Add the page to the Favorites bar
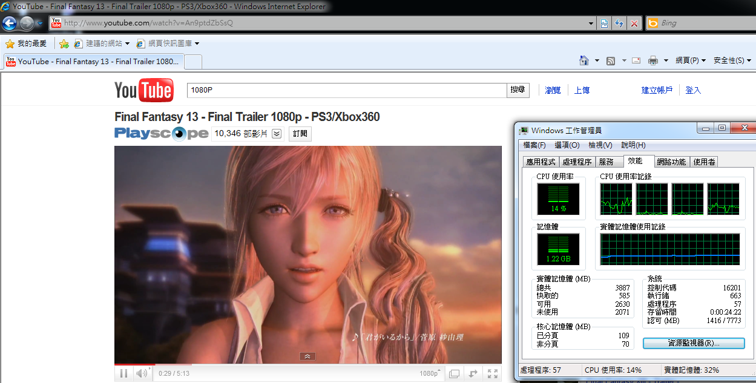Viewport: 756px width, 383px height. click(64, 44)
